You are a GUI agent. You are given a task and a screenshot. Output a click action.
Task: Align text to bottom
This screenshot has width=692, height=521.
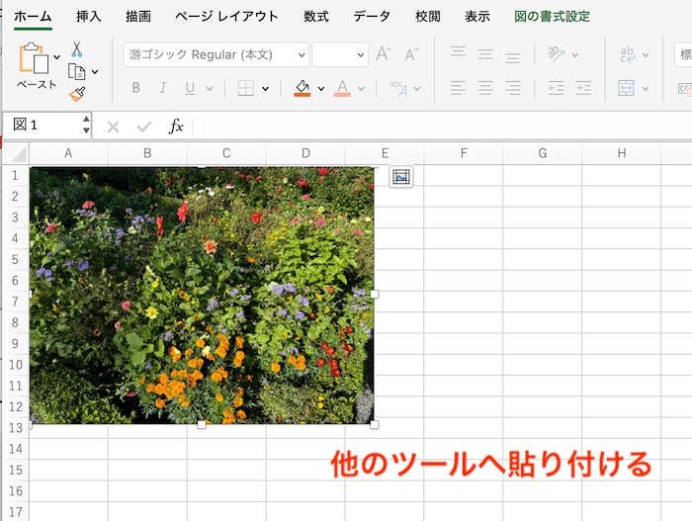pos(513,57)
